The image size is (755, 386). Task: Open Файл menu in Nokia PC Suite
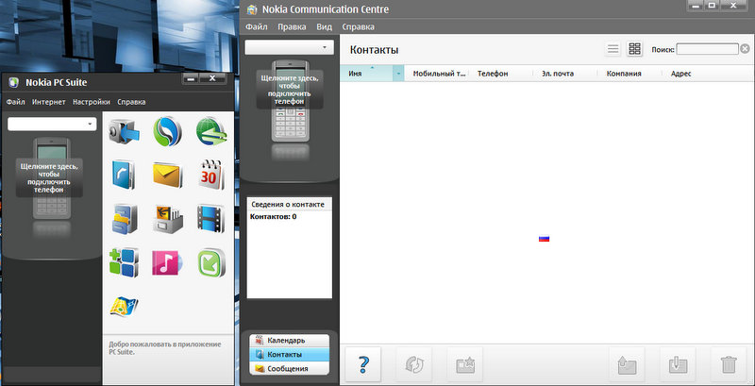click(16, 102)
